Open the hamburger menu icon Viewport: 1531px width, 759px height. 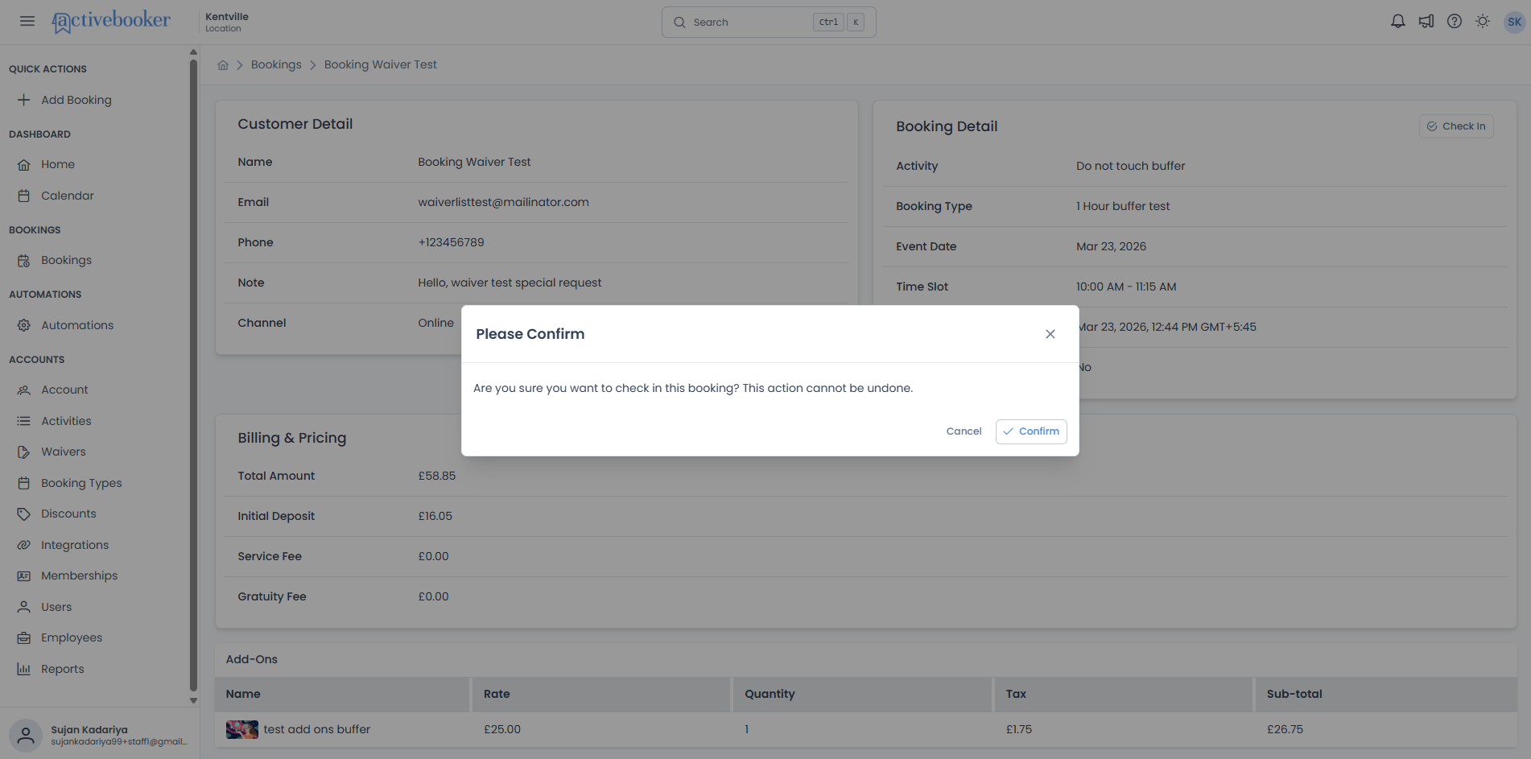27,22
